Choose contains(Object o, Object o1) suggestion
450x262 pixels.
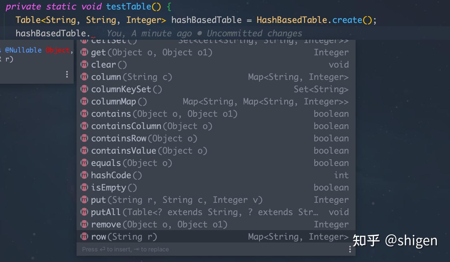(x=164, y=114)
